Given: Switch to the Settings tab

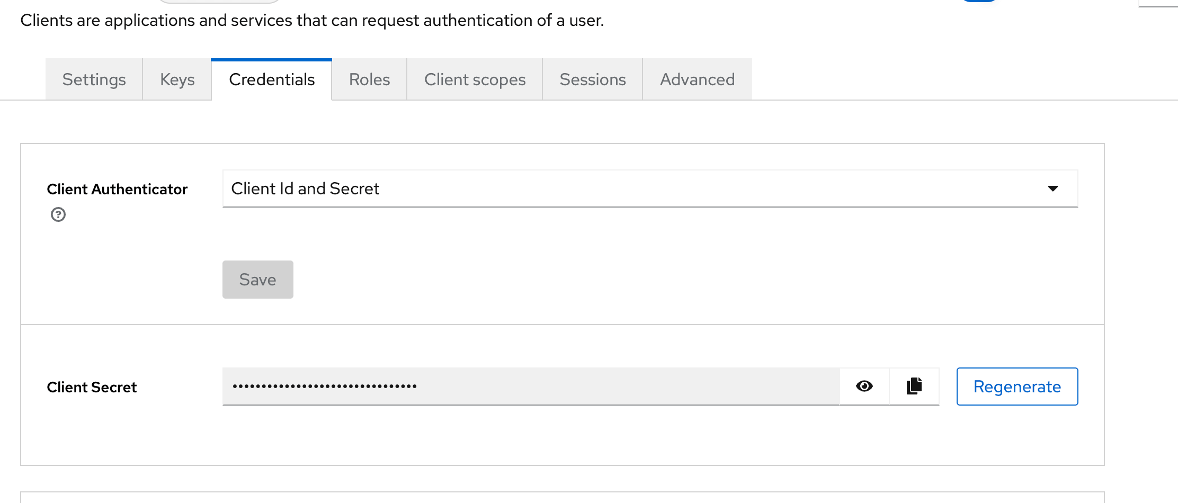Looking at the screenshot, I should tap(94, 79).
